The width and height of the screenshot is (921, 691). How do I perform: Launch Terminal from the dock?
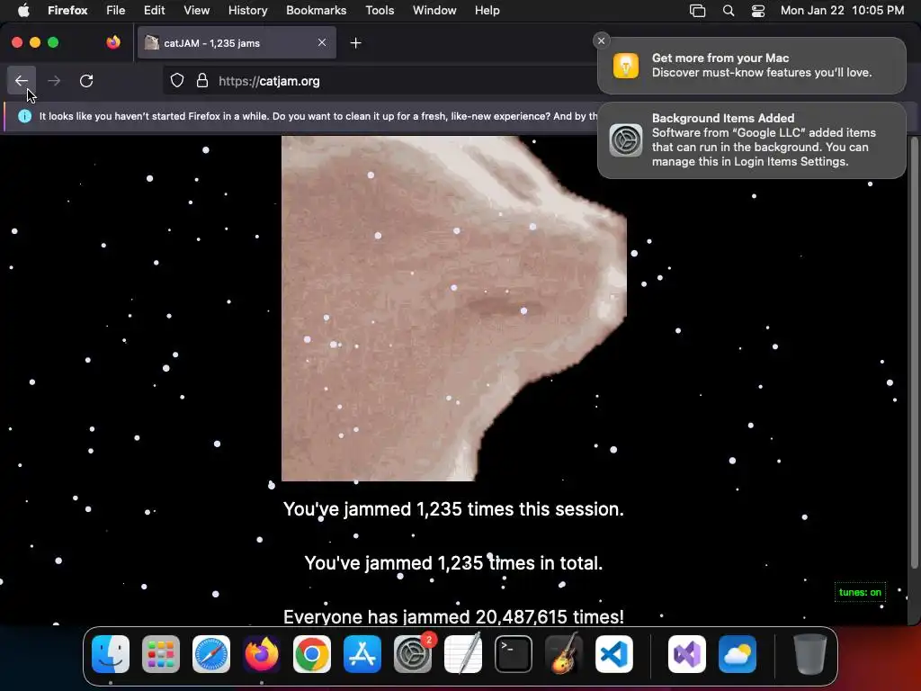tap(514, 654)
